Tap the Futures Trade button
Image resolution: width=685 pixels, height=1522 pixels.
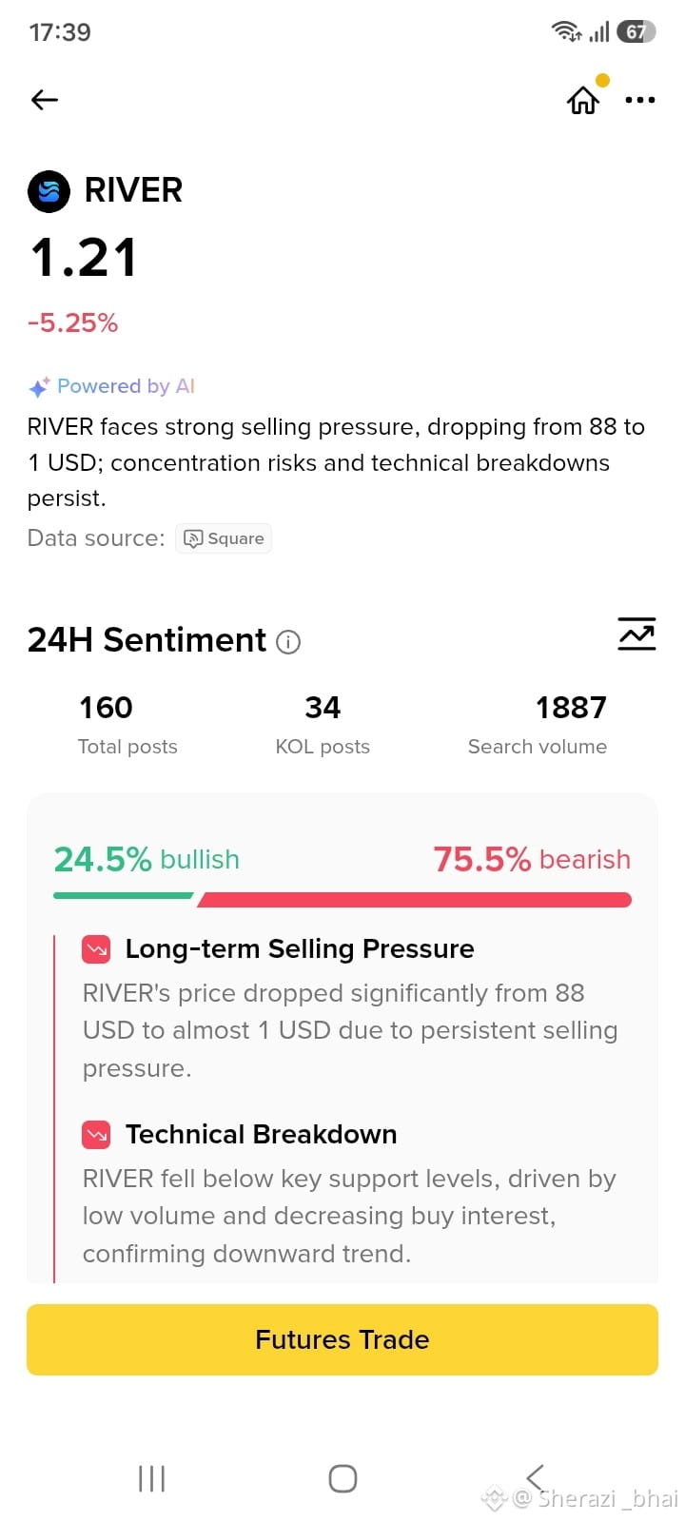pyautogui.click(x=342, y=1339)
